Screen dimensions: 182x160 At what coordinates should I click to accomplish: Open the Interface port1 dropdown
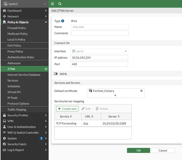point(99,51)
